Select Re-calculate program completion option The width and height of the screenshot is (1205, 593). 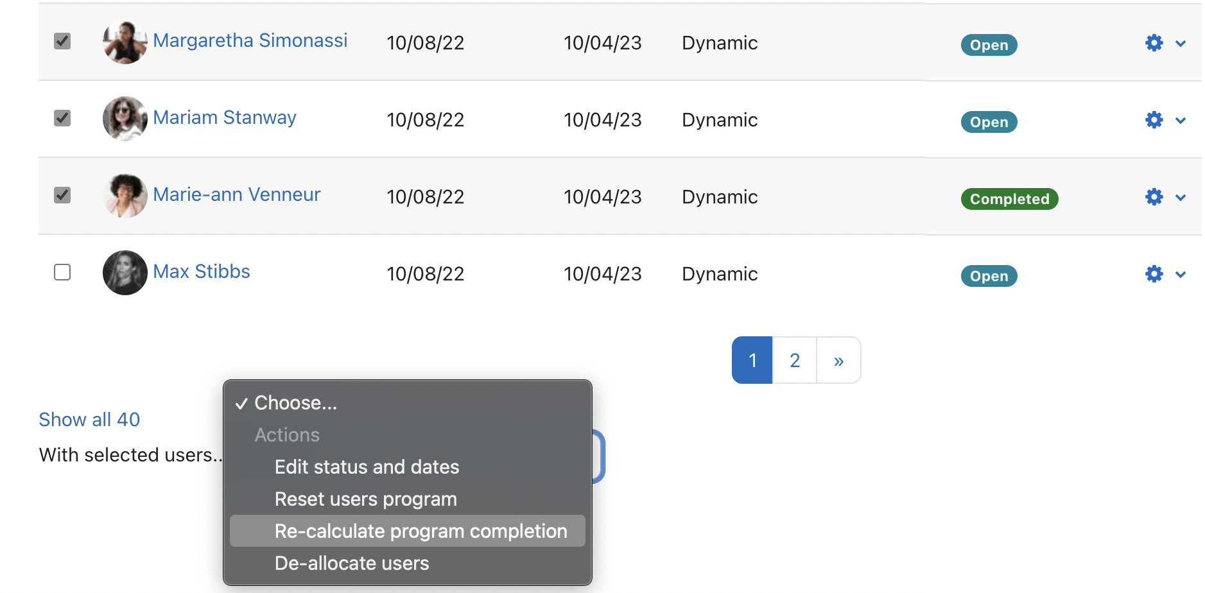[420, 531]
